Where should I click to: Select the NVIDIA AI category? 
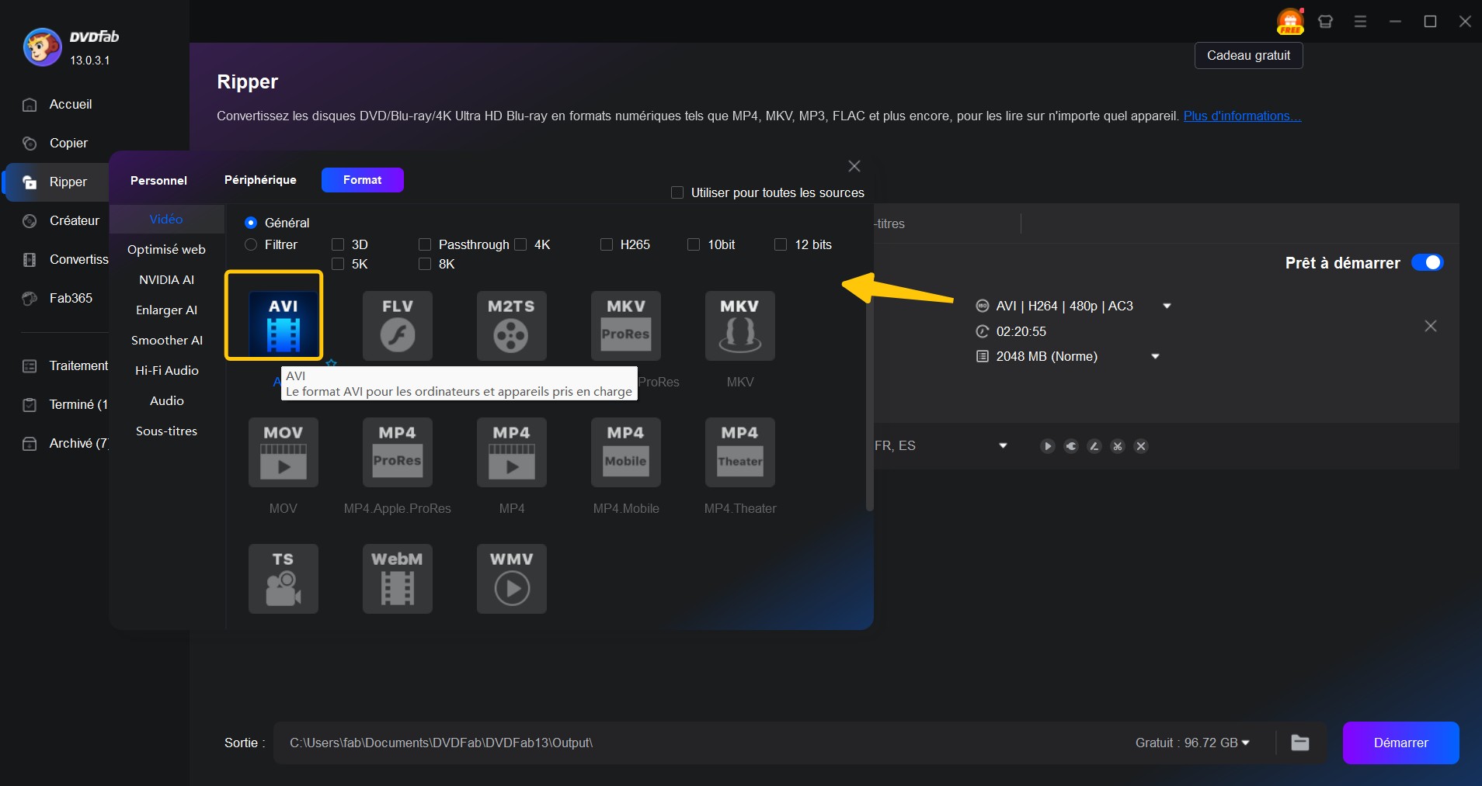166,280
